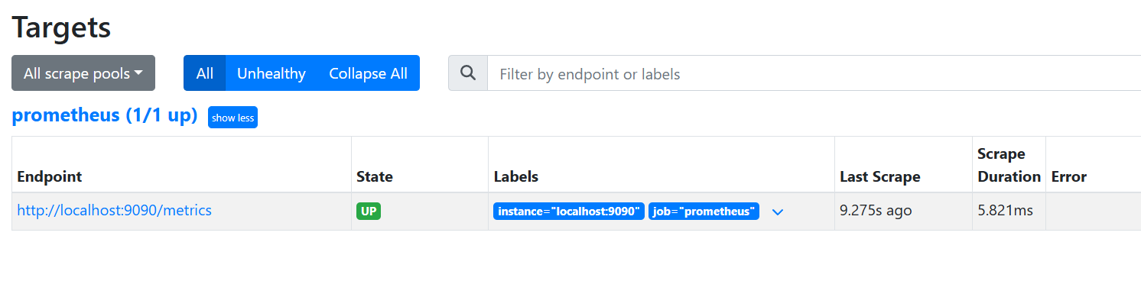This screenshot has width=1141, height=281.
Task: Click the Filter by endpoint or labels field
Action: [x=814, y=73]
